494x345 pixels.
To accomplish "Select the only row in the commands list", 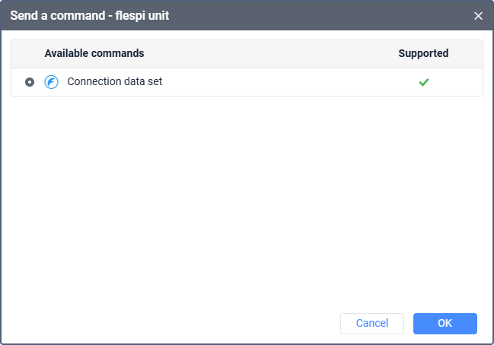I will [x=247, y=82].
